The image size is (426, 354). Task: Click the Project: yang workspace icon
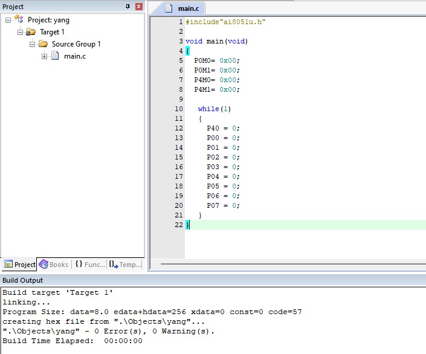click(x=19, y=19)
